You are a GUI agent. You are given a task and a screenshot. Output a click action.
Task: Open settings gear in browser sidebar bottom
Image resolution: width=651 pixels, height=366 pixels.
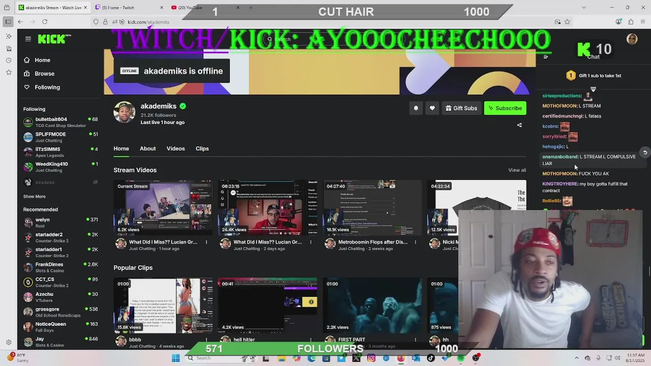(x=9, y=343)
